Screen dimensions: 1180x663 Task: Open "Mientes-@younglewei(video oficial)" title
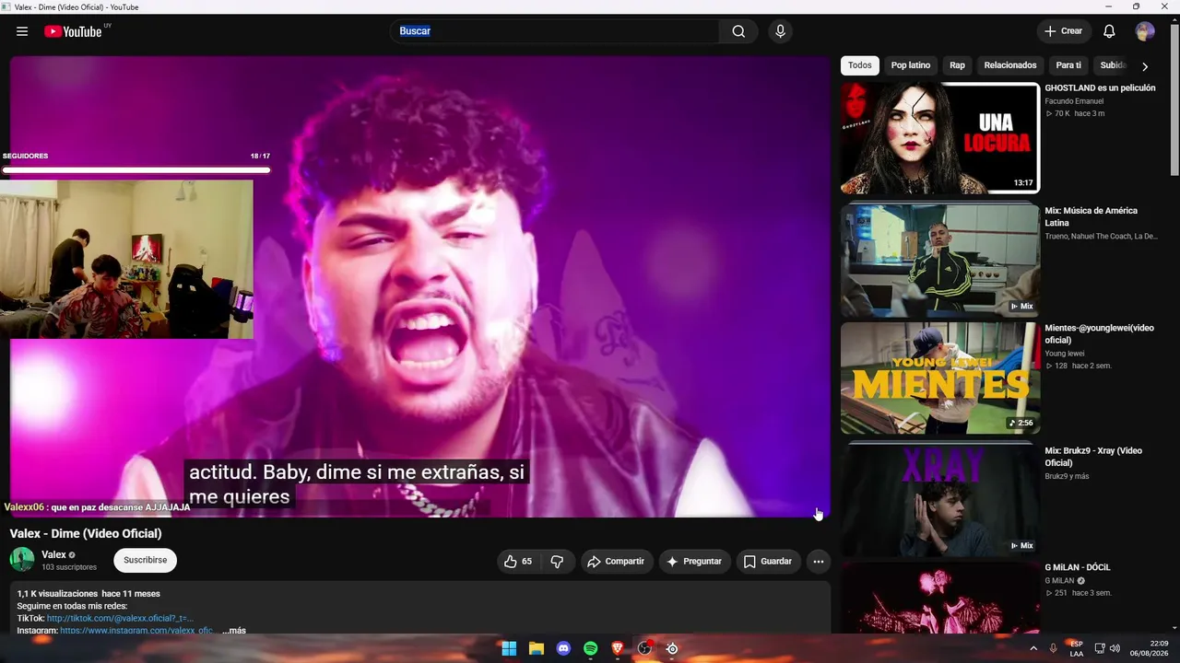pyautogui.click(x=1099, y=334)
